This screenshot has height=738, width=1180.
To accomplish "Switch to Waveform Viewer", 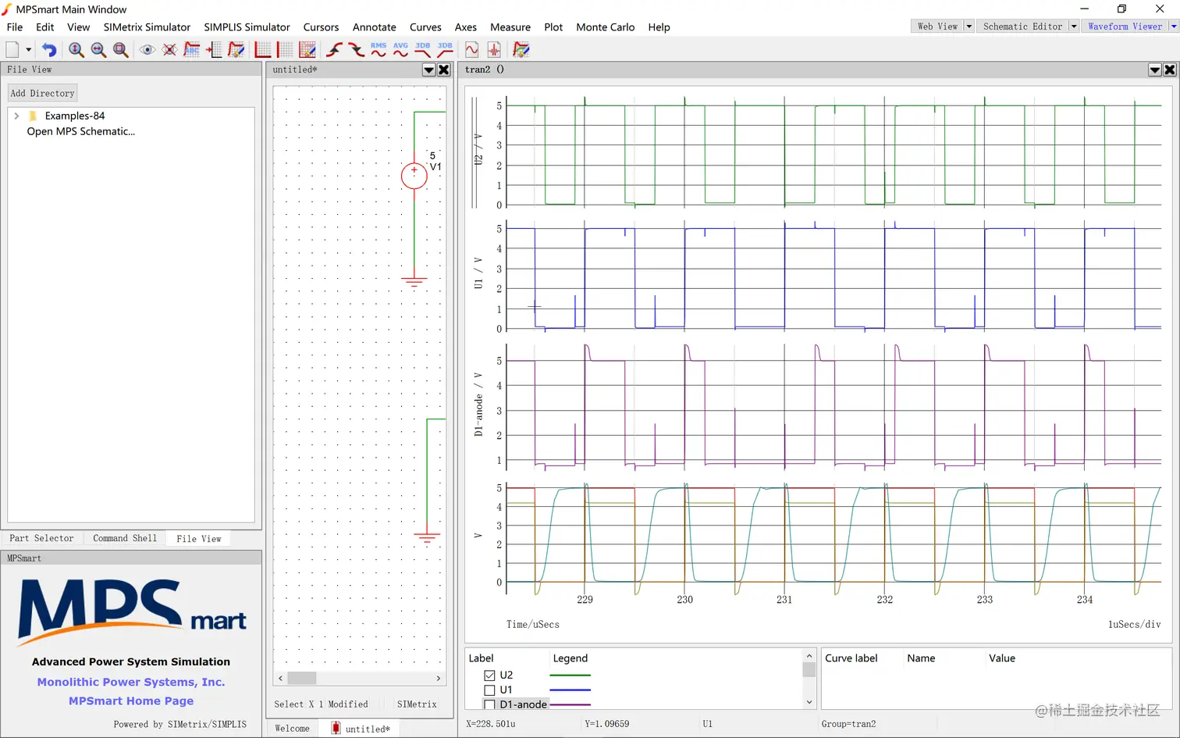I will point(1125,27).
